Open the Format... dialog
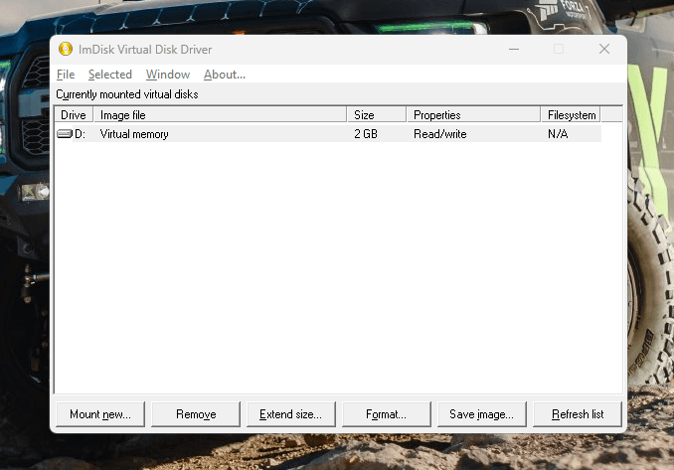 coord(387,414)
